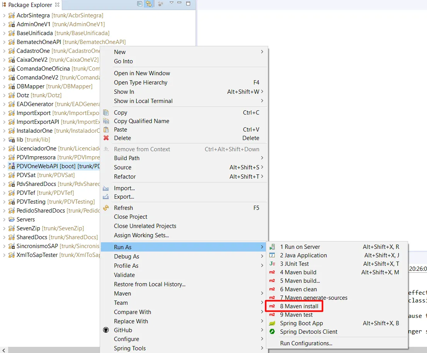Expand the SharedDocs project node
Viewport: 427px width, 353px height.
(4, 237)
